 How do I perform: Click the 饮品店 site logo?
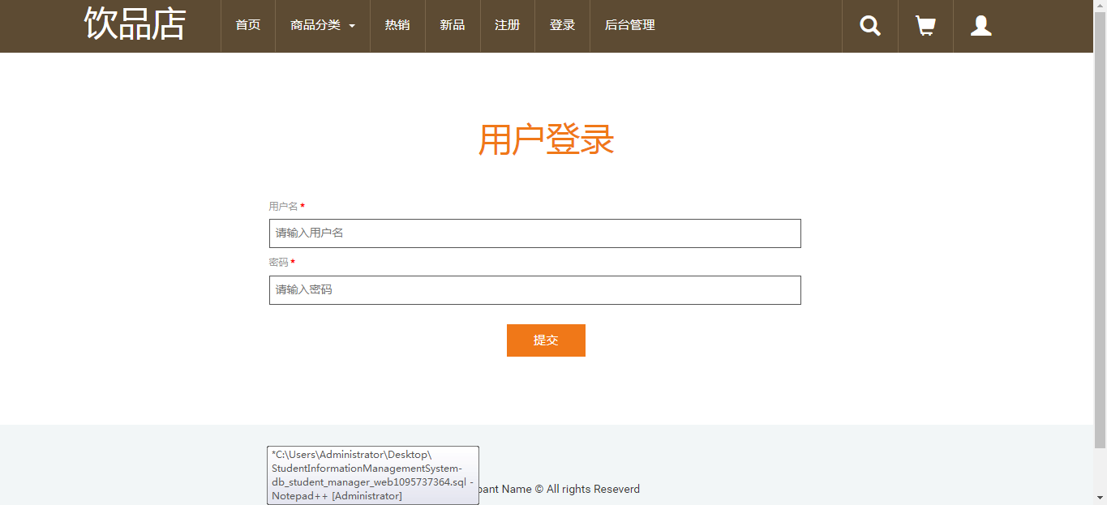(x=135, y=24)
